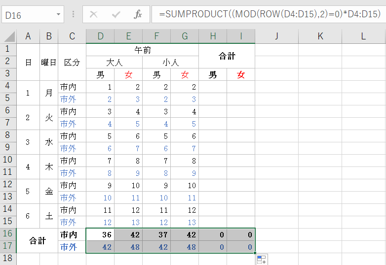Select cell F16 showing 37
The image size is (386, 265).
(x=156, y=234)
